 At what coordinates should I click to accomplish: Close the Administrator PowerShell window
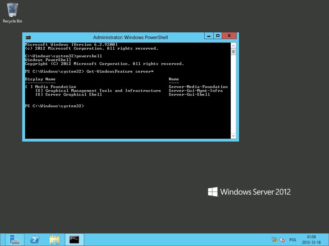(x=229, y=36)
